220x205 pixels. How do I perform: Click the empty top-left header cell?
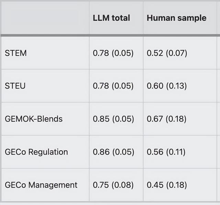coord(45,18)
